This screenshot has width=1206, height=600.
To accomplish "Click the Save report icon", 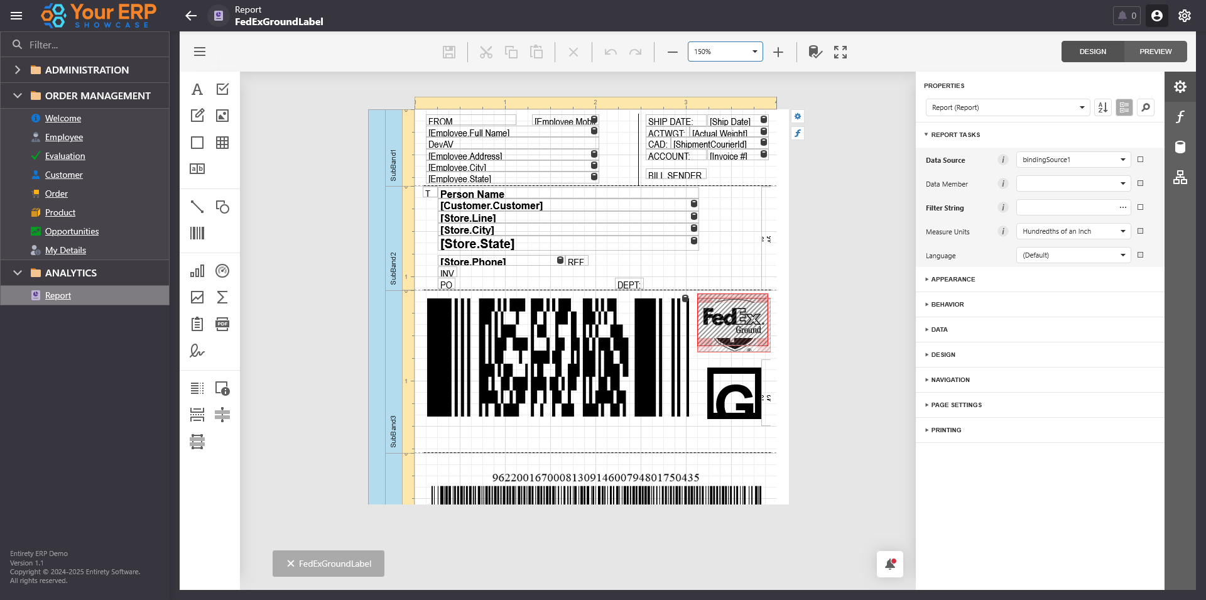I will (x=449, y=52).
